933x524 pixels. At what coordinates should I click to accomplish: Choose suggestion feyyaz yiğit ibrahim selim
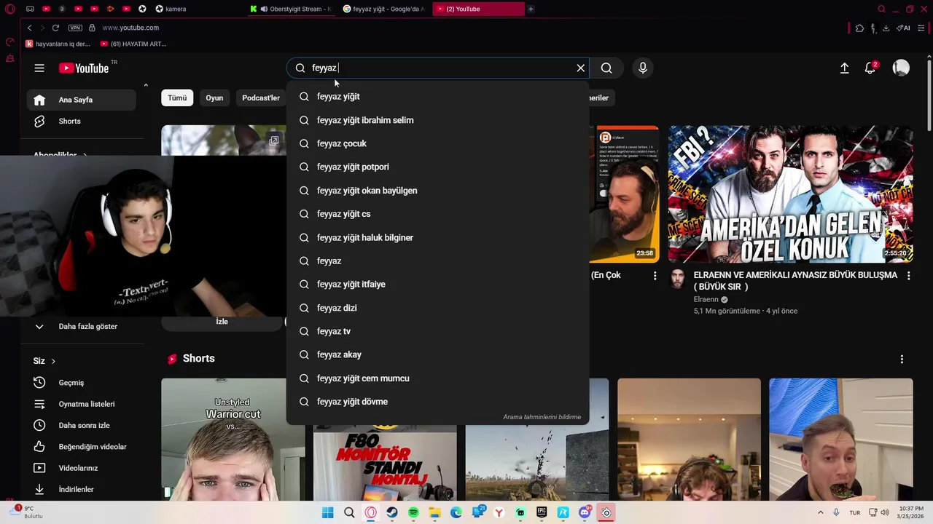pyautogui.click(x=437, y=120)
